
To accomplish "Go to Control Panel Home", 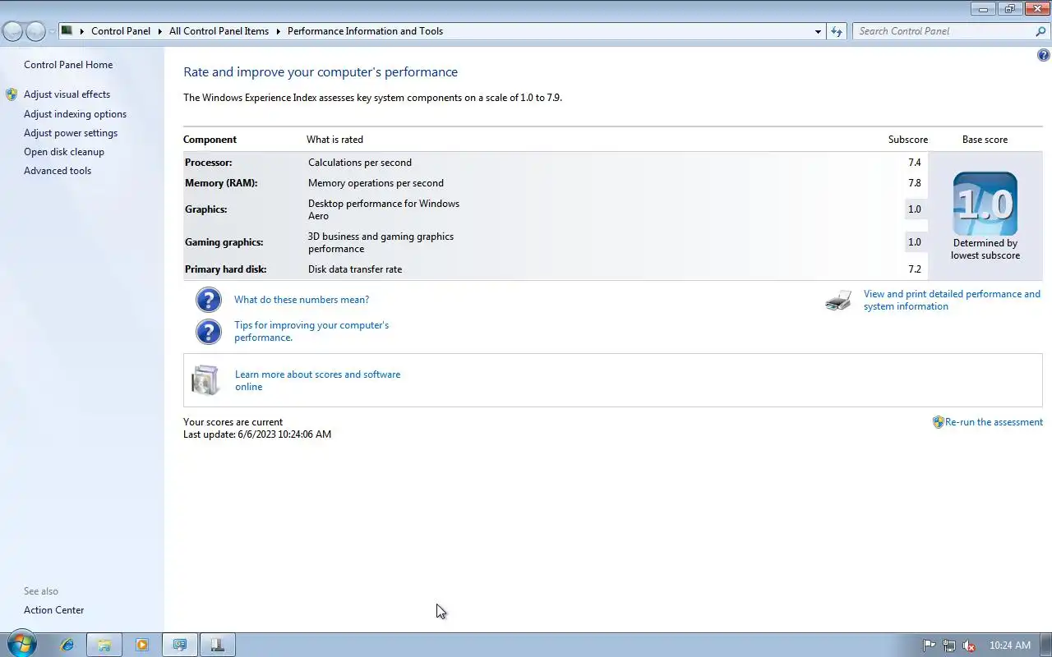I will pos(68,65).
